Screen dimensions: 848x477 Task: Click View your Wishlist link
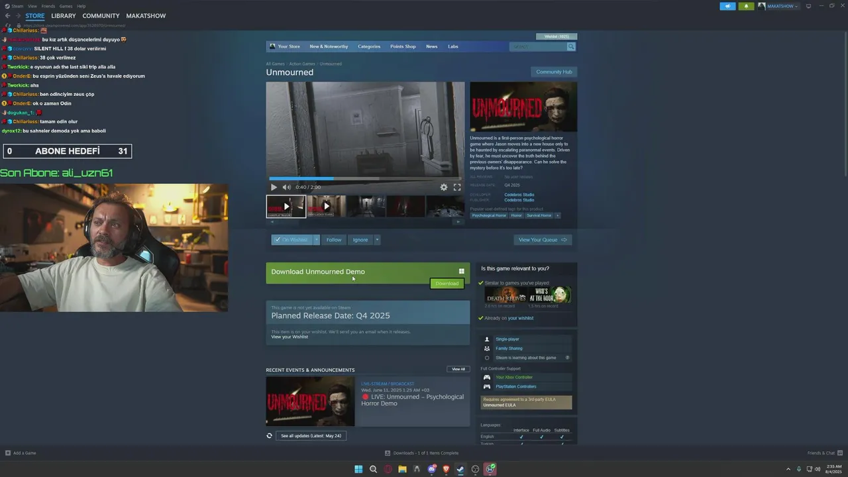point(290,337)
